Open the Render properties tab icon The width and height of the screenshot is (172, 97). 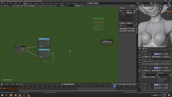pyautogui.click(x=139, y=55)
